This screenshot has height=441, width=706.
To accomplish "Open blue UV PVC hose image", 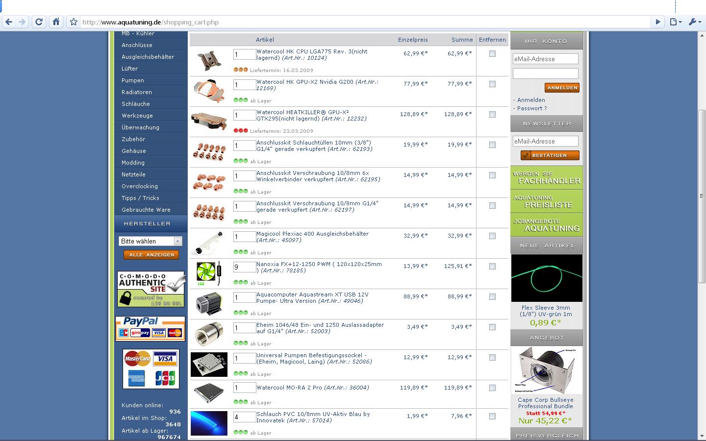I will 209,423.
